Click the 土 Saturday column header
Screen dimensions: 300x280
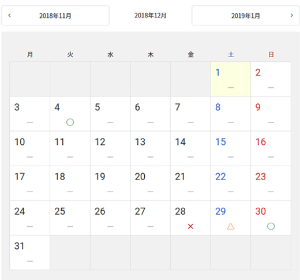point(231,54)
